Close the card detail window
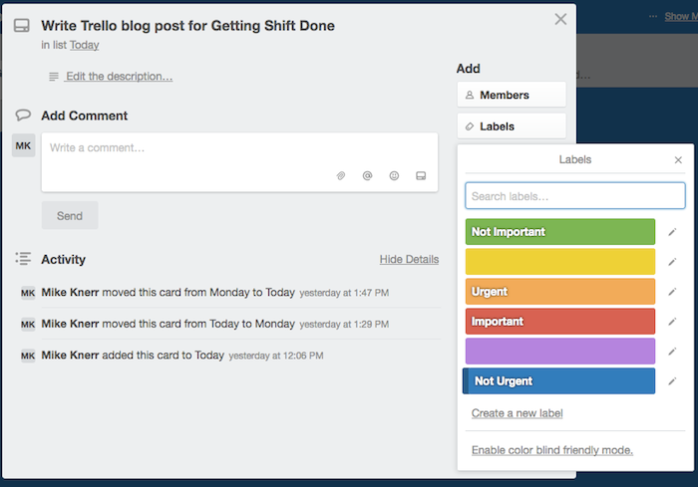Screen dimensions: 698x487 pos(560,19)
